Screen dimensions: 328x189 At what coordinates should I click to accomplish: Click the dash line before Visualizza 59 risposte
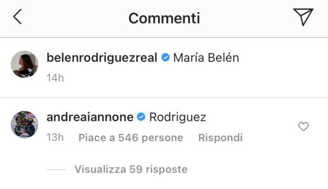[56, 170]
